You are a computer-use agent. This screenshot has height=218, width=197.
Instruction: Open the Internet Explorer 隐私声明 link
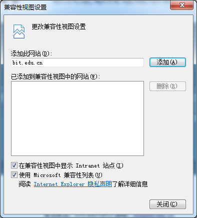(73, 184)
